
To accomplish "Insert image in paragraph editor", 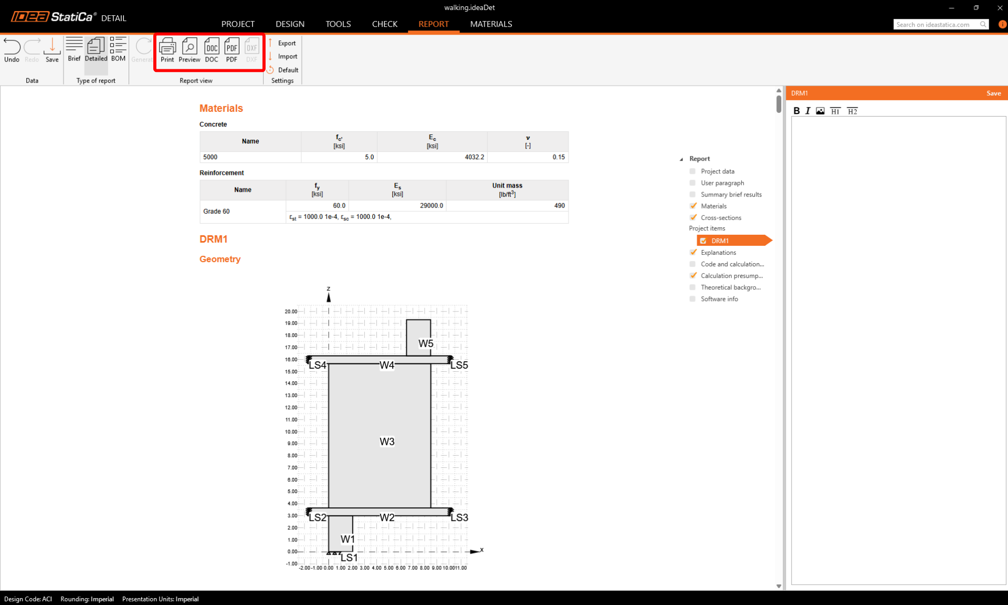I will pos(820,111).
